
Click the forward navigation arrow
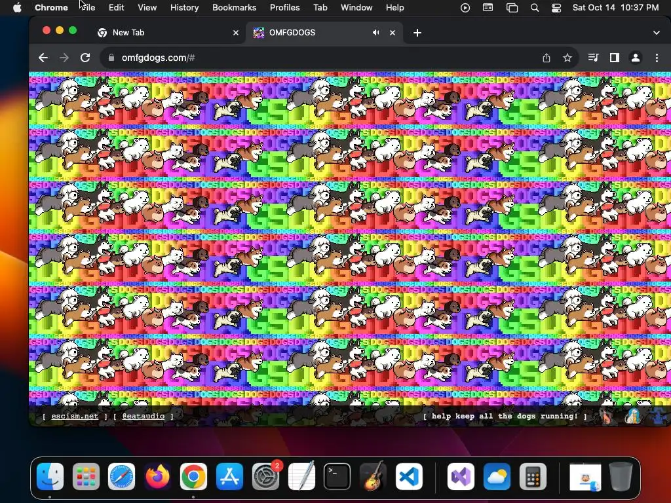64,58
